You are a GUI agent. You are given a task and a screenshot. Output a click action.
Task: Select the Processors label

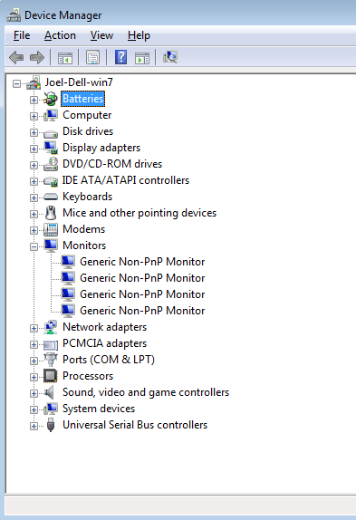pos(88,376)
